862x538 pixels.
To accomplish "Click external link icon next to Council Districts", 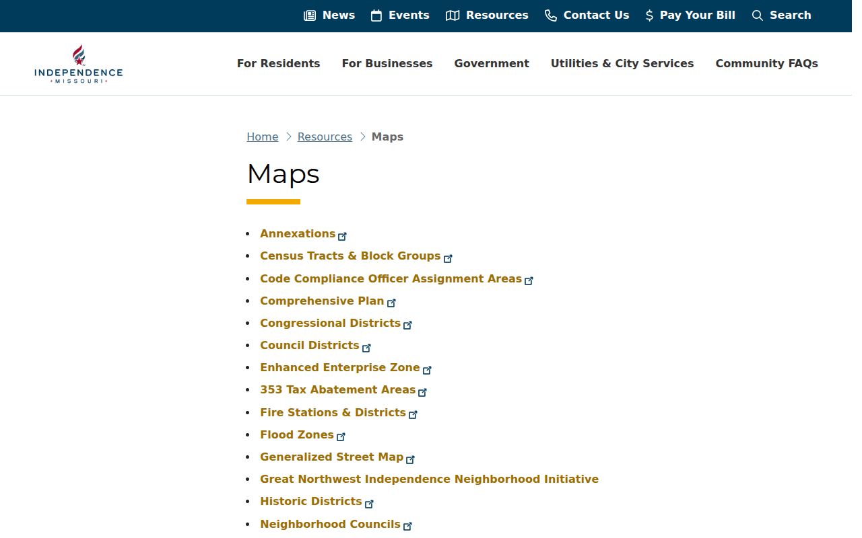I will click(x=366, y=348).
